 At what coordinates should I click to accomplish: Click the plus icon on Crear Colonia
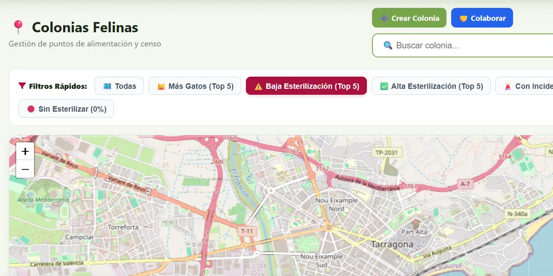coord(384,18)
